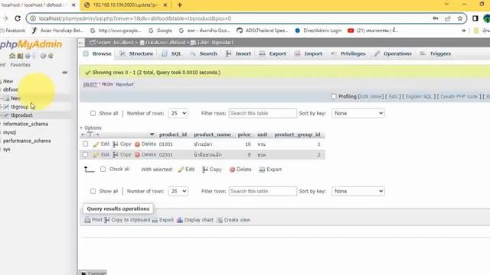Open the Favorites tab in navigation panel
This screenshot has height=275, width=490.
(21, 65)
